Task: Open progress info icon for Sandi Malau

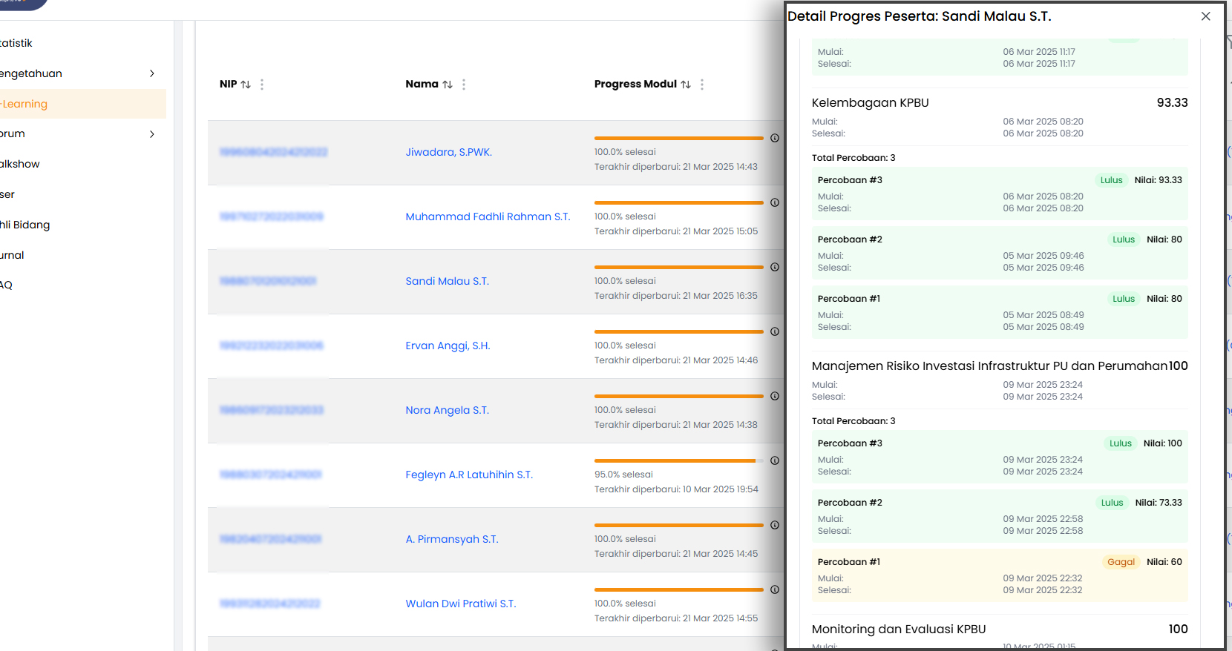Action: tap(775, 267)
